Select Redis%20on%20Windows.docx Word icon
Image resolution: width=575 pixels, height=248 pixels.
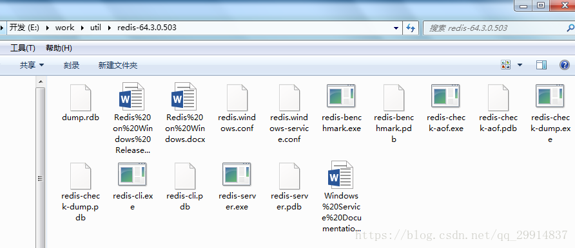[x=184, y=96]
